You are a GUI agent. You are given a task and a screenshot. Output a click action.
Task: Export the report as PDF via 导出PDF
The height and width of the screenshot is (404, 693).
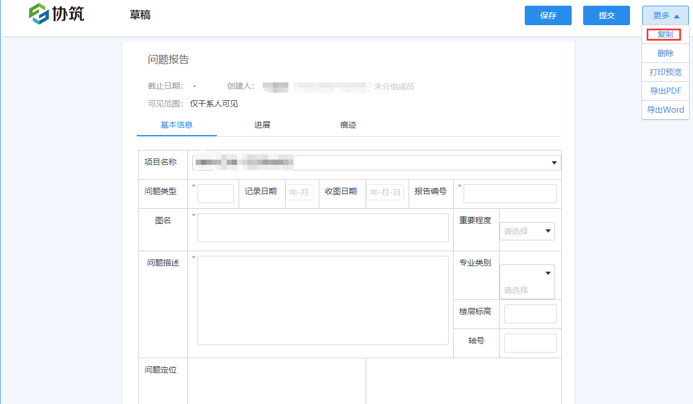click(665, 90)
